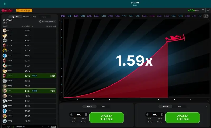
Task: Open the 7.09x round in history strip
Action: [x=110, y=16]
